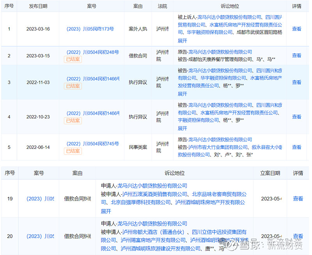The height and width of the screenshot is (255, 312).
Task: Open 申请人 龙马兴达小额贷款 link in row 19
Action: pos(152,186)
